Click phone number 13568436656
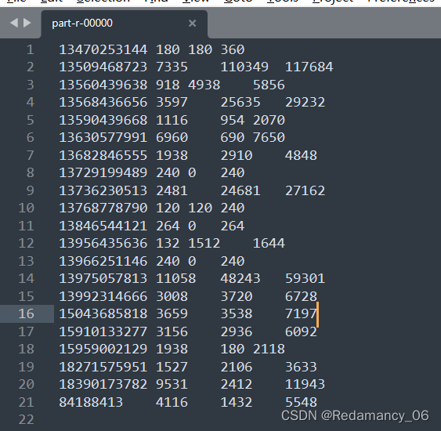The image size is (441, 431). (x=103, y=102)
